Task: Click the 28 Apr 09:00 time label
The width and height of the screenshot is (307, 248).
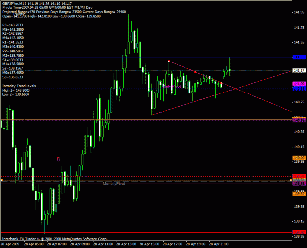Action: pyautogui.click(x=80, y=244)
